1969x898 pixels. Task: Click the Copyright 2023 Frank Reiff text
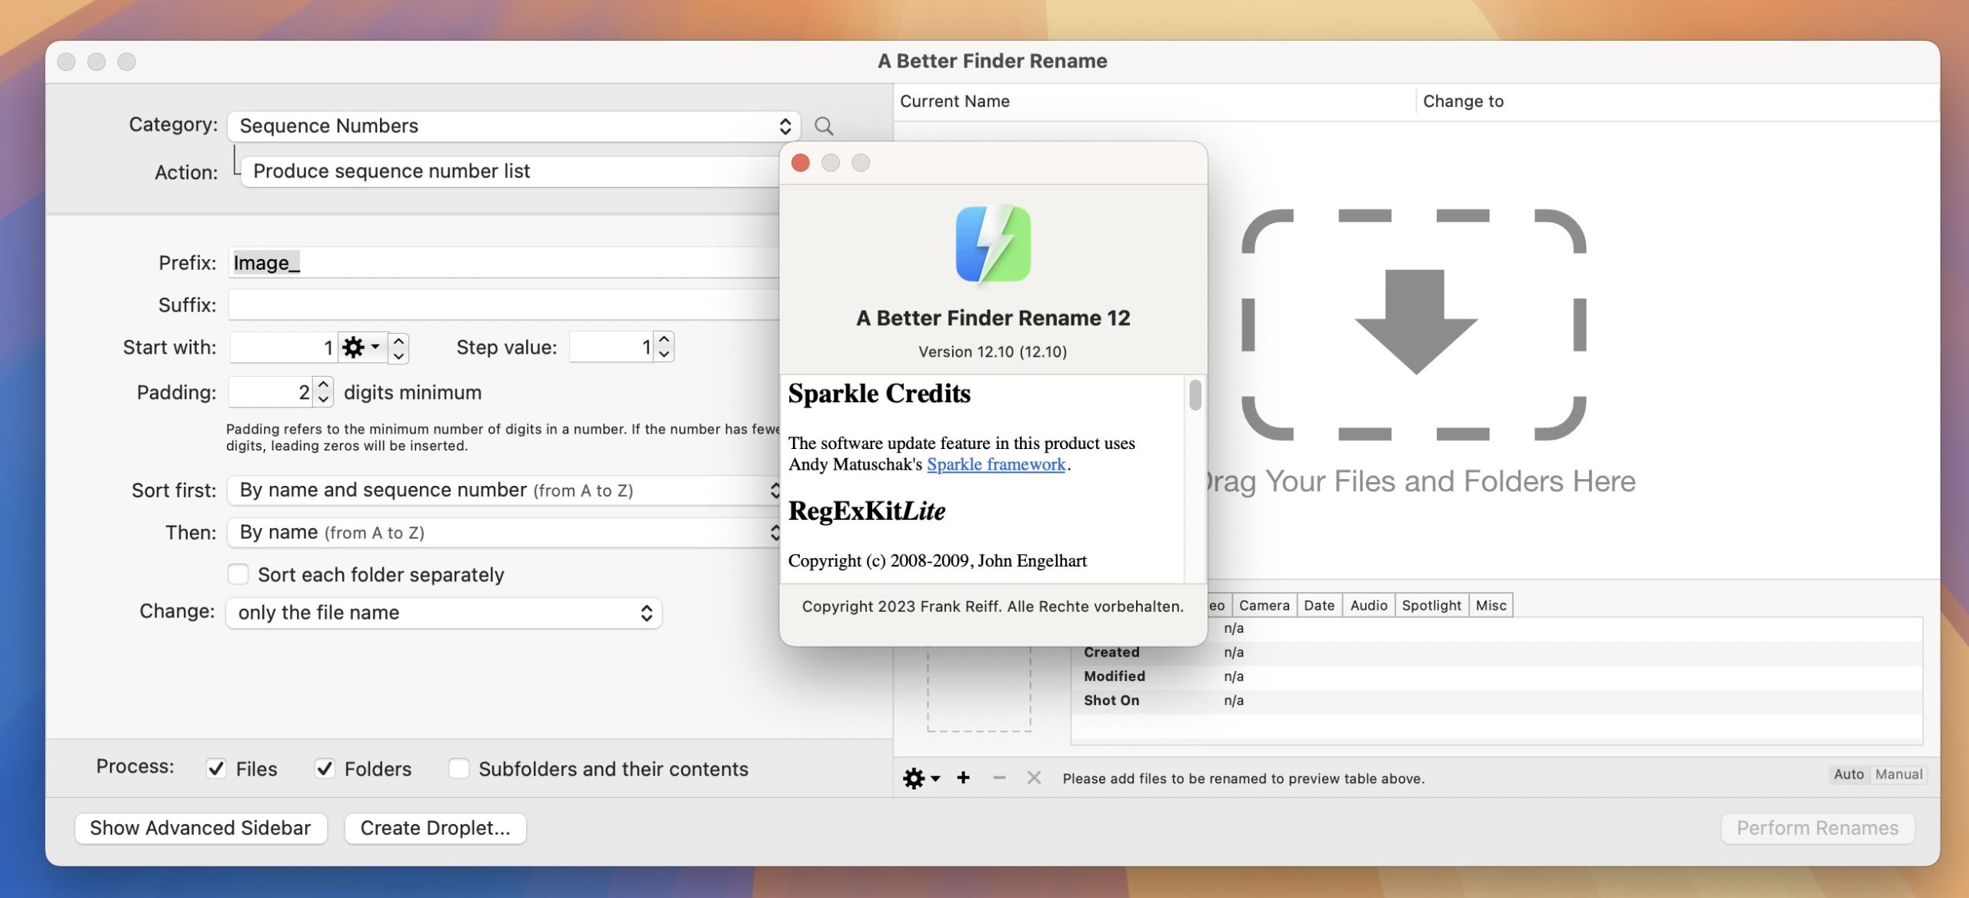(x=992, y=607)
